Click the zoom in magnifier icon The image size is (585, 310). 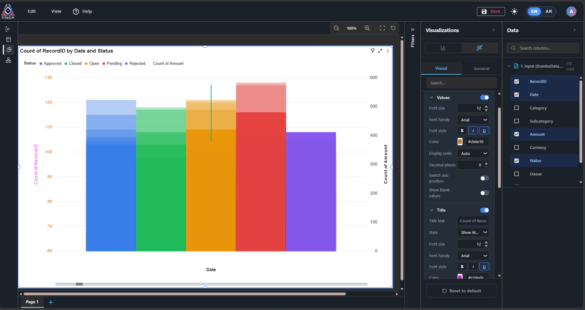pos(367,28)
